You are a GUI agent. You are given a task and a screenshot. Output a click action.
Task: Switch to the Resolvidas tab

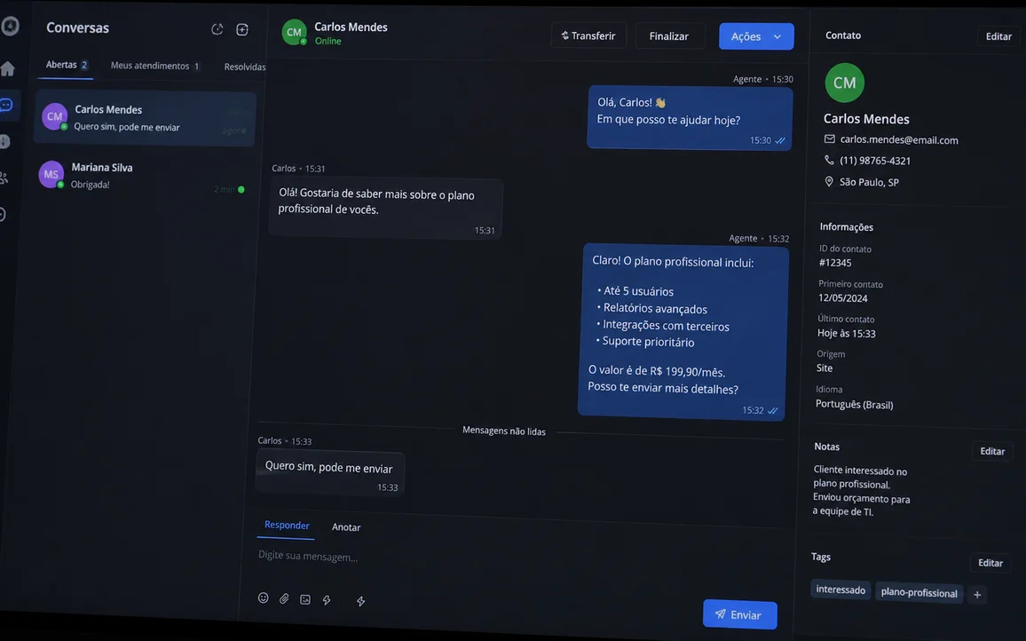pyautogui.click(x=245, y=67)
